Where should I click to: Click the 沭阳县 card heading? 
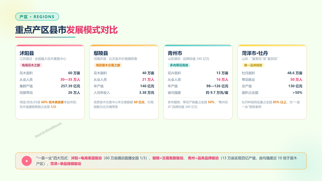coord(27,53)
